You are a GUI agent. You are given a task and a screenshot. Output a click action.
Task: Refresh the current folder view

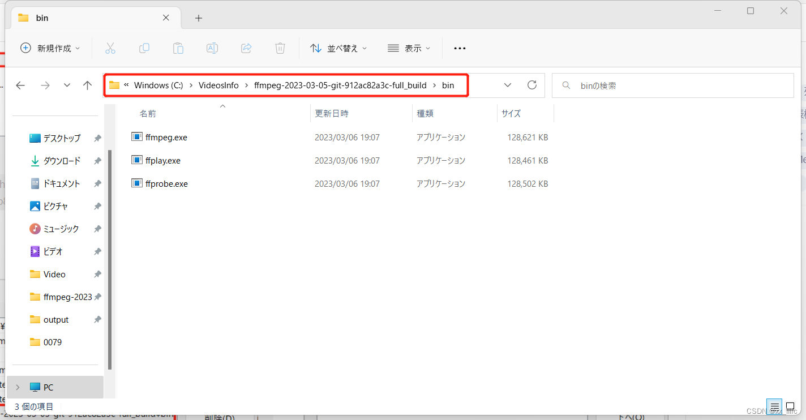(x=532, y=85)
